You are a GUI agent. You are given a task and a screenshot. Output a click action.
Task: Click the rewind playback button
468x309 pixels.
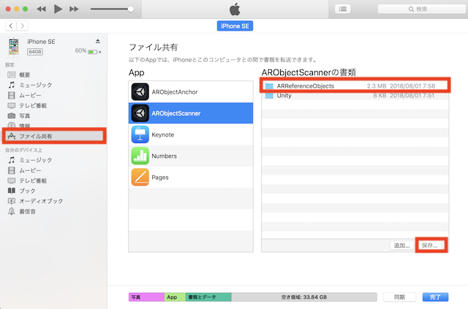pyautogui.click(x=41, y=9)
